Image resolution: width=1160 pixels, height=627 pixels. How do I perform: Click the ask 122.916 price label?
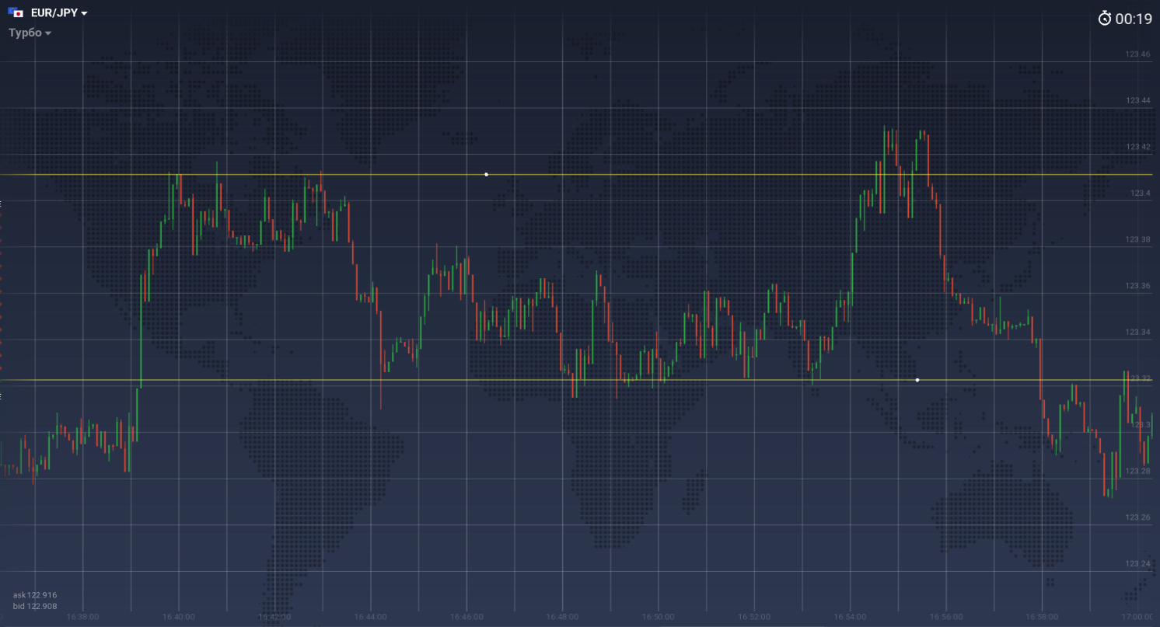coord(35,595)
